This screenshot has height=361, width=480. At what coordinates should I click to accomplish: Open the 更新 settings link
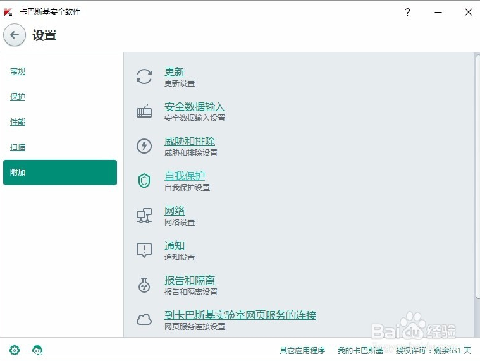(x=175, y=72)
